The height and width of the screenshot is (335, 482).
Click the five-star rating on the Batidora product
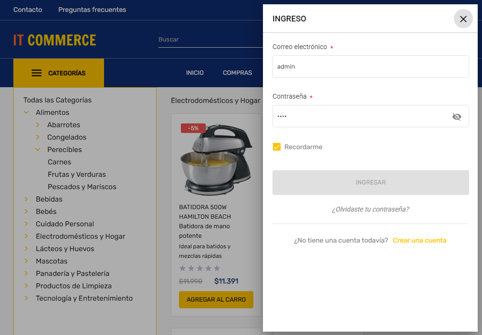click(x=199, y=268)
